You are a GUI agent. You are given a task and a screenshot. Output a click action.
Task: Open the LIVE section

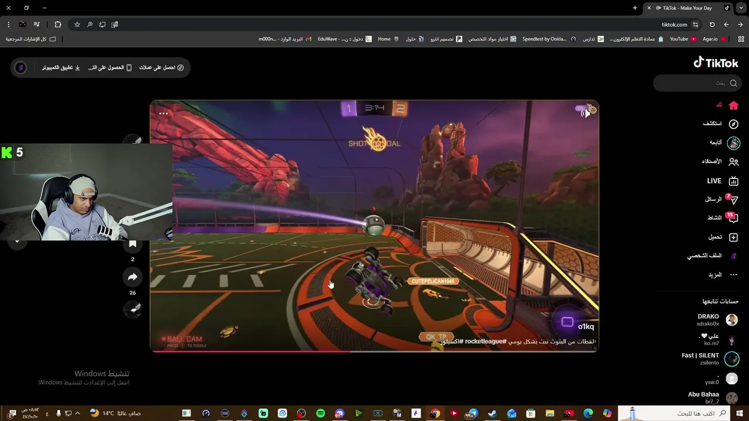click(723, 181)
